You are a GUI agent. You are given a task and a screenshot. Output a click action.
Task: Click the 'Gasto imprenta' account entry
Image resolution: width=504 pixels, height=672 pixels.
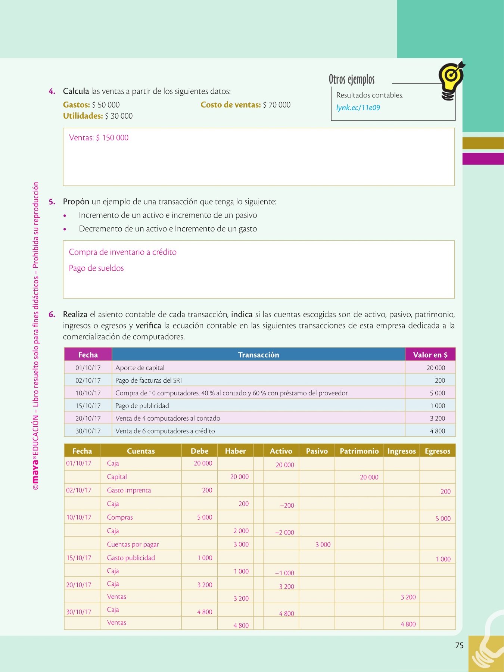(x=129, y=490)
